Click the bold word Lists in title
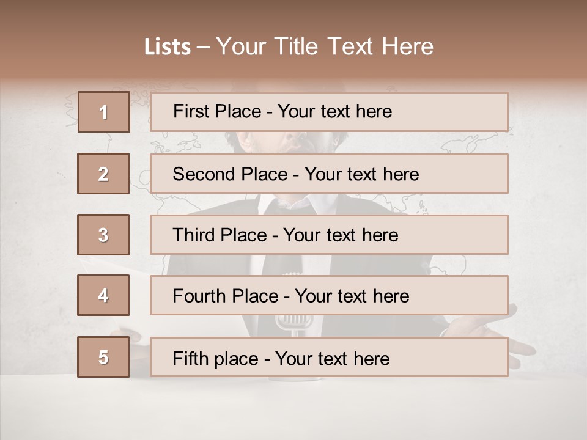Screen dimensions: 587x440 coord(168,47)
